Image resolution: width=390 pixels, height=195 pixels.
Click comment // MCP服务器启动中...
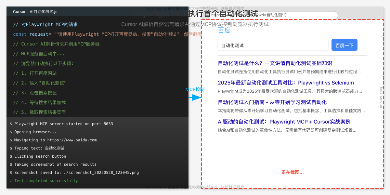pyautogui.click(x=39, y=54)
